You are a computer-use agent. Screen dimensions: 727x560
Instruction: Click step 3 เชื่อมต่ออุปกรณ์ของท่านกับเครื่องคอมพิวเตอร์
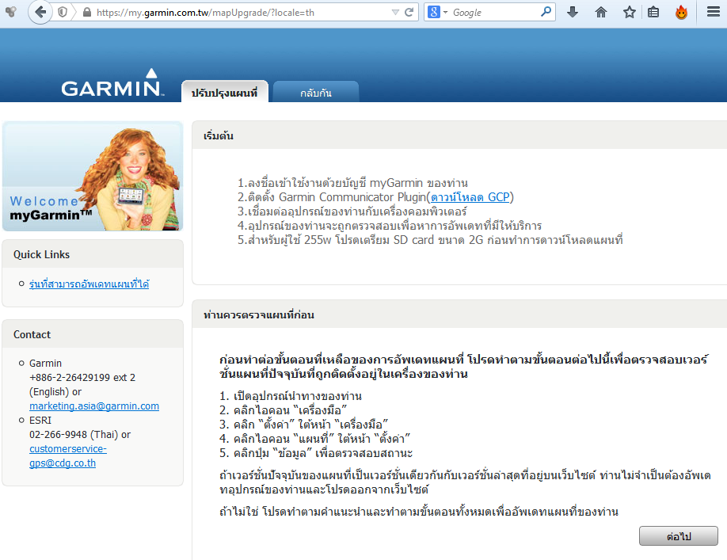point(352,211)
